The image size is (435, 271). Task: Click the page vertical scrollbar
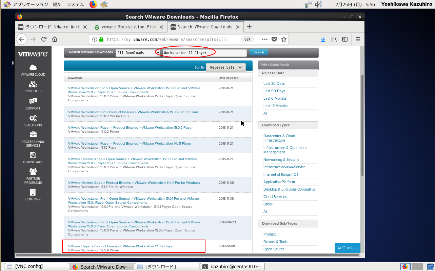(362, 125)
